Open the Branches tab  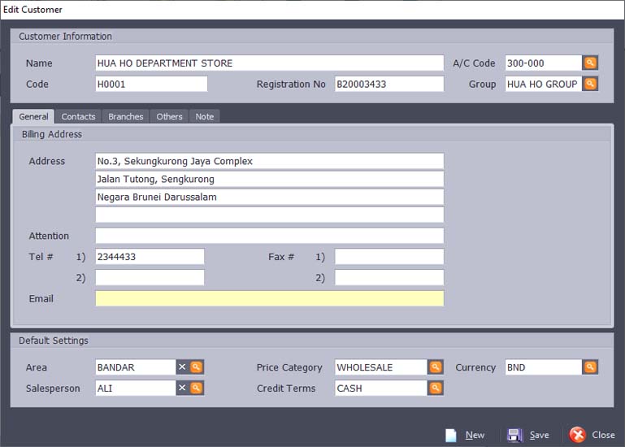[125, 116]
